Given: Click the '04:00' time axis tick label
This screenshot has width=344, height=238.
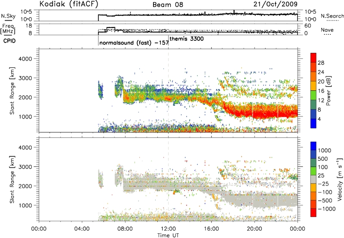Looking at the screenshot, I should pos(82,229).
